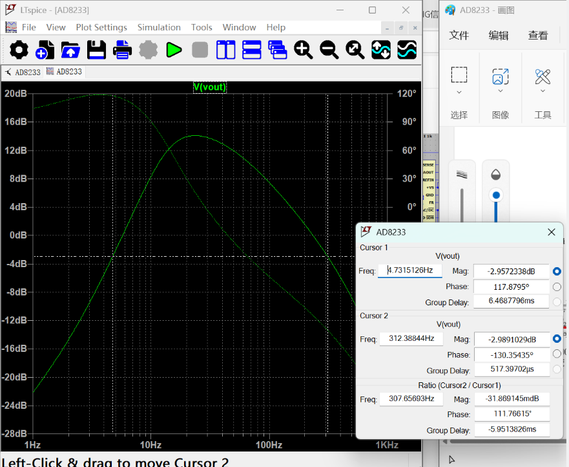Click the V(vout) trace label
This screenshot has height=467, width=569.
tap(210, 87)
